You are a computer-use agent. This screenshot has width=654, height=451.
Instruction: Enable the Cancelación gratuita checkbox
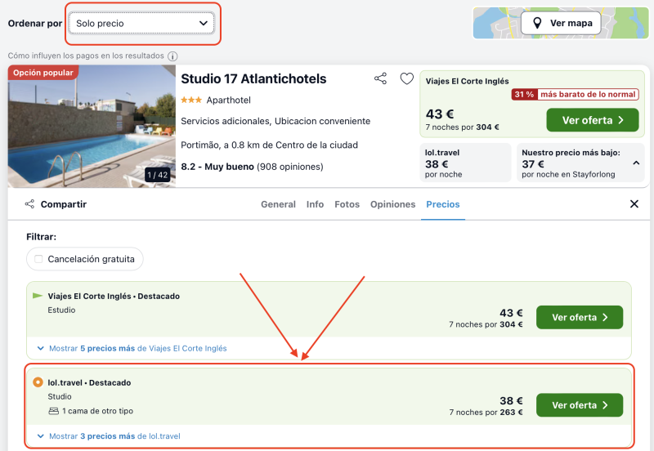pos(38,259)
